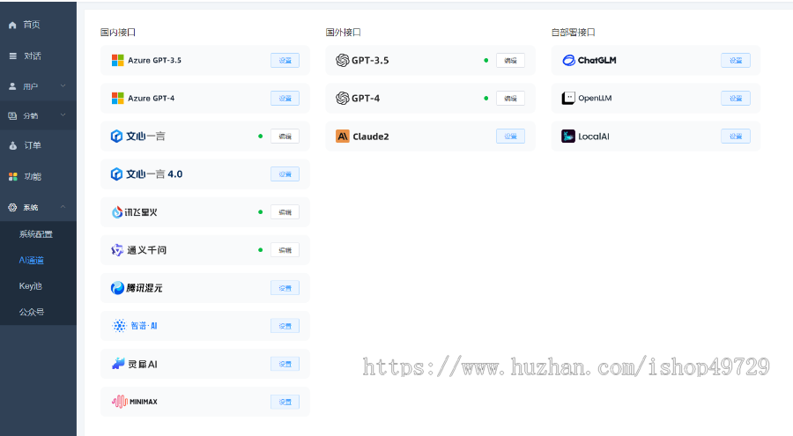The height and width of the screenshot is (436, 793).
Task: Click 设置 button for MINIMAX
Action: point(285,402)
